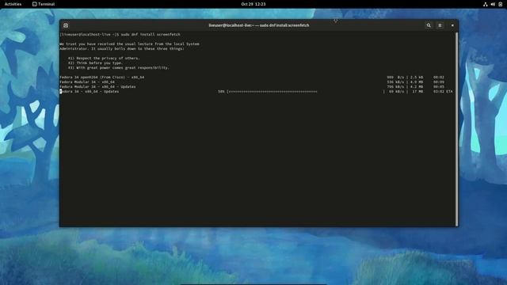Image resolution: width=507 pixels, height=285 pixels.
Task: Click the terminal vertical scrollbar
Action: click(x=456, y=128)
